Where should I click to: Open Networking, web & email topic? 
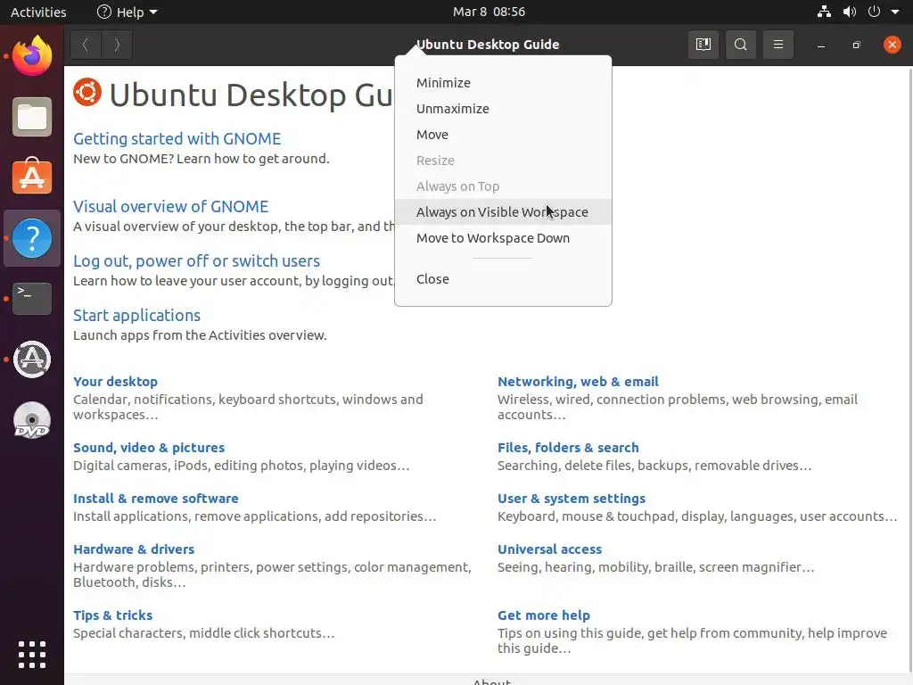[578, 382]
